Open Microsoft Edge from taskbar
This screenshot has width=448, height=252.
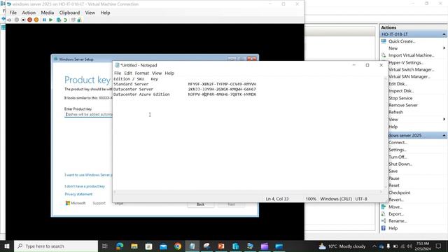120,246
